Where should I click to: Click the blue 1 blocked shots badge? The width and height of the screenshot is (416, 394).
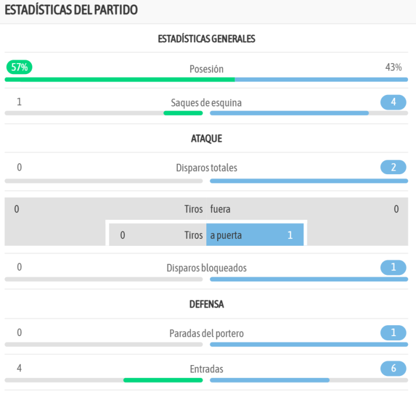393,268
